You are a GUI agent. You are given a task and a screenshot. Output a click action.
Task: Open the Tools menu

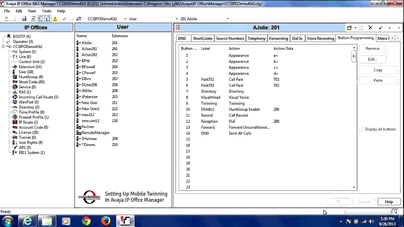[46, 11]
